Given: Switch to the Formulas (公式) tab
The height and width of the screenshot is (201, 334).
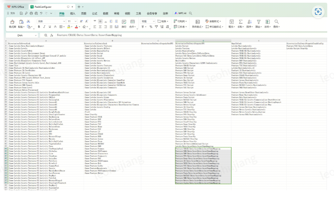Looking at the screenshot, I should pos(95,13).
